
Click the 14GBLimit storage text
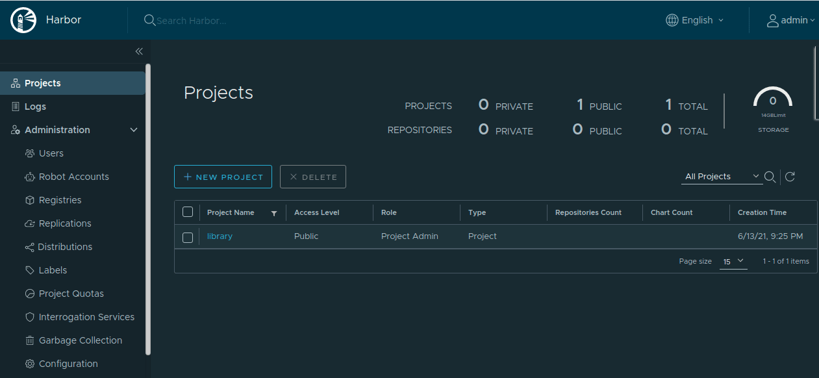(x=774, y=115)
